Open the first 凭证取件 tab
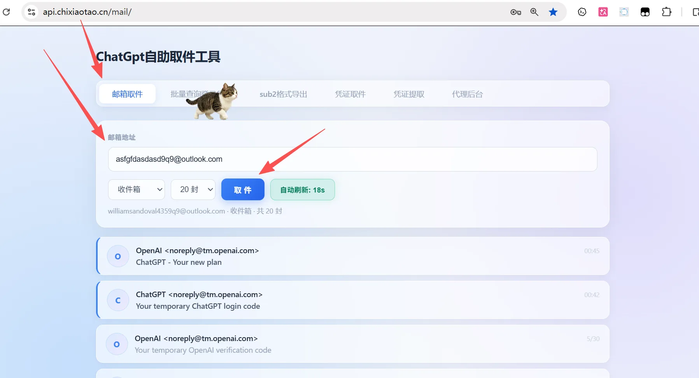Screen dimensions: 699x378 (x=350, y=94)
